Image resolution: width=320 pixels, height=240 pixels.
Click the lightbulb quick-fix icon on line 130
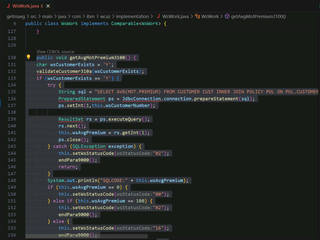point(28,57)
